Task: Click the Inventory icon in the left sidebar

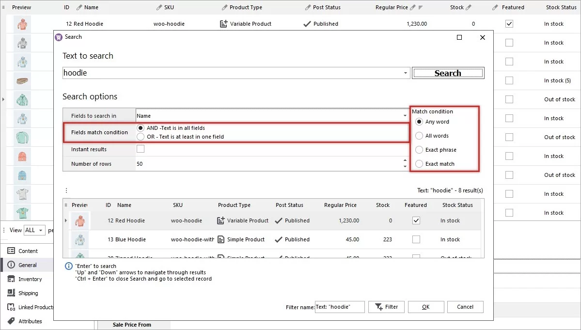Action: [x=11, y=279]
